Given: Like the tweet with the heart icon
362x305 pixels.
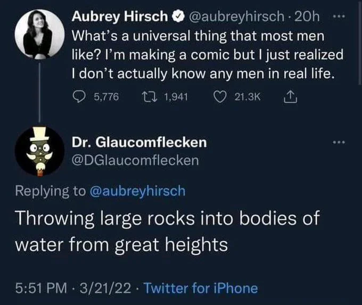Looking at the screenshot, I should tap(220, 97).
